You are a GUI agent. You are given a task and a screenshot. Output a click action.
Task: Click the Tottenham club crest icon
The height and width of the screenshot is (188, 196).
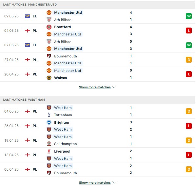coord(49,115)
